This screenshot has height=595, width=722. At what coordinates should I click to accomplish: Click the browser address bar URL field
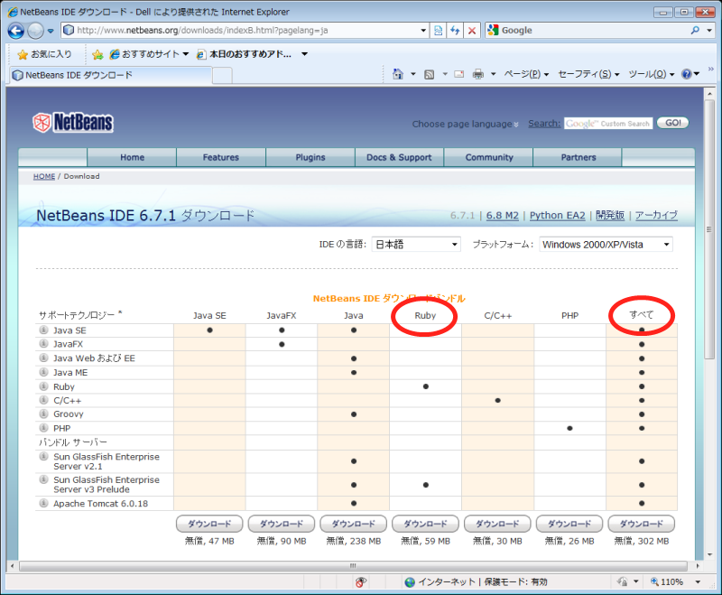pyautogui.click(x=245, y=31)
